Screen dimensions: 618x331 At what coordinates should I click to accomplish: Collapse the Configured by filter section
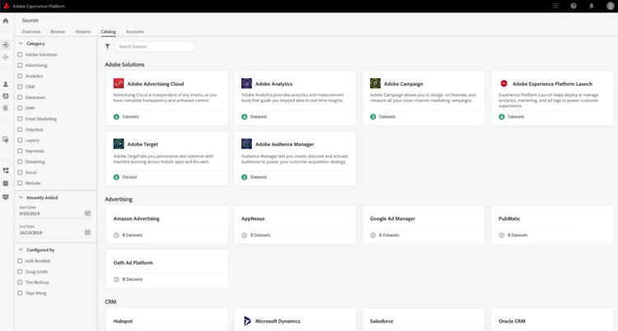coord(21,249)
